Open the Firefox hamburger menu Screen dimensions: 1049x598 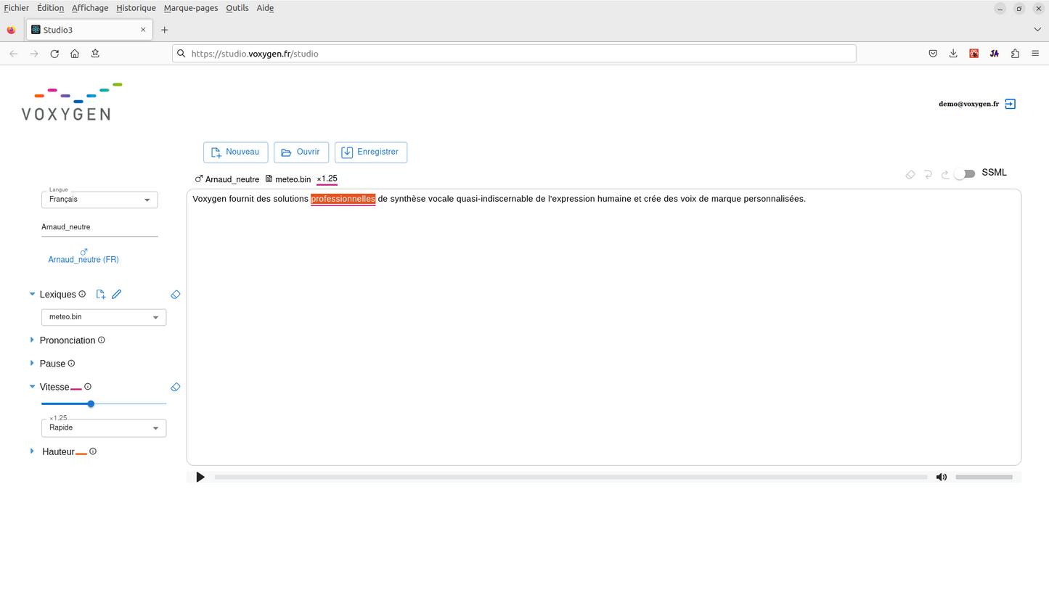1035,54
